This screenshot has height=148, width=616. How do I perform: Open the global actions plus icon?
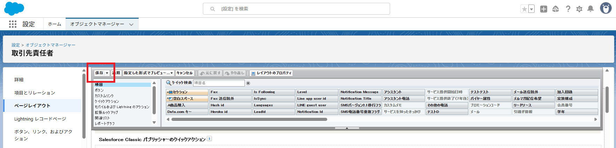coord(544,9)
